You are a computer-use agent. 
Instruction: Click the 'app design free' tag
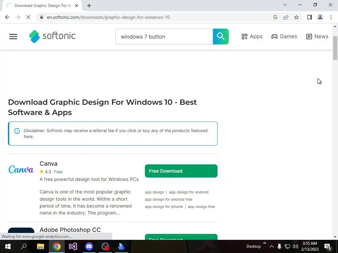click(x=201, y=207)
